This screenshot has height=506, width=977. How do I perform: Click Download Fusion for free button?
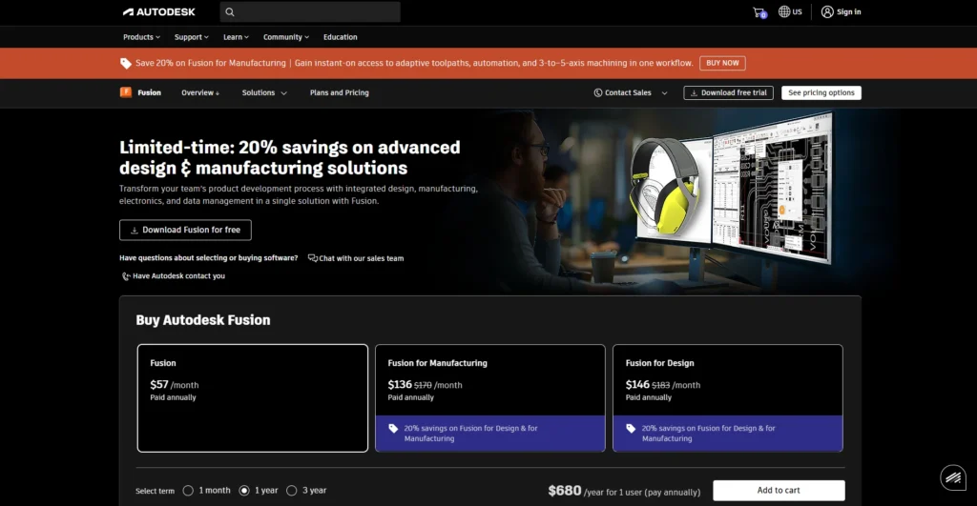click(x=185, y=230)
